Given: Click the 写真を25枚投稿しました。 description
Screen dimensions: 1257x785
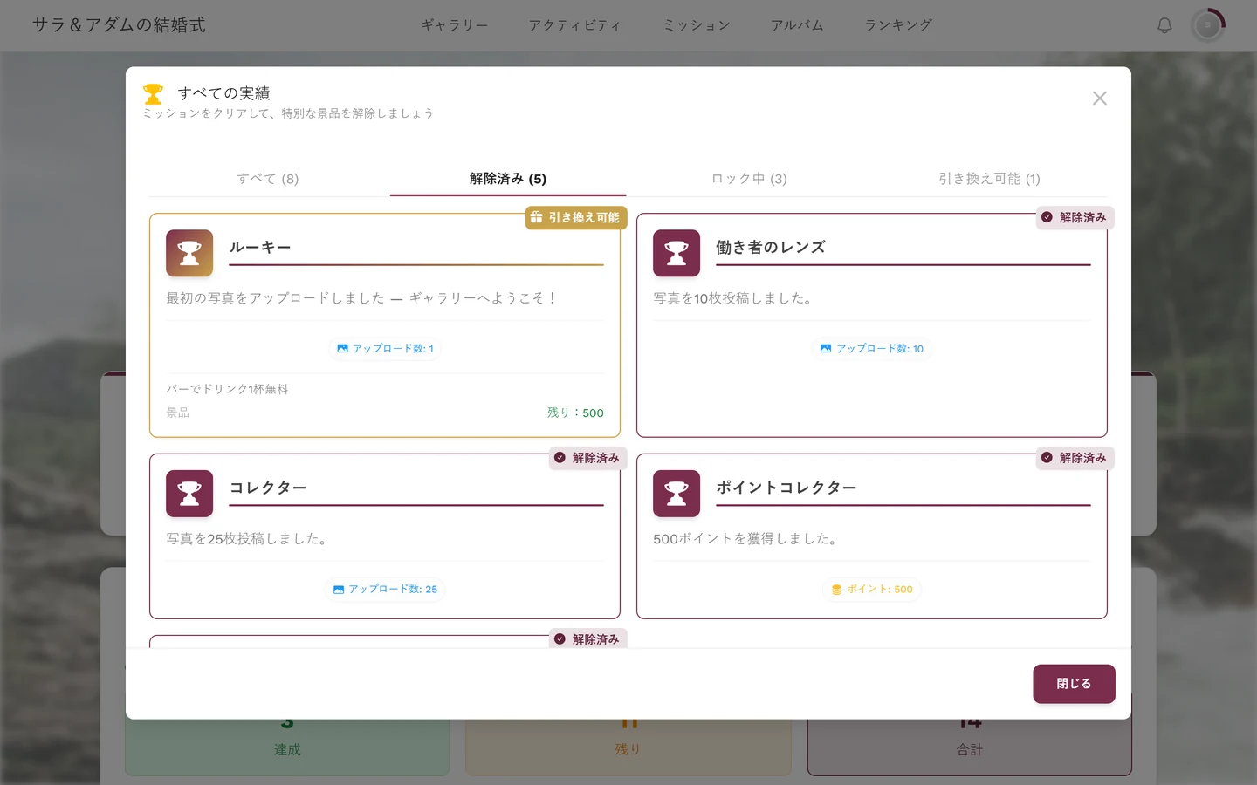Looking at the screenshot, I should click(249, 539).
